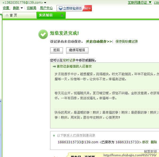Click the collapse arrow on left sidebar edge

pos(1,101)
